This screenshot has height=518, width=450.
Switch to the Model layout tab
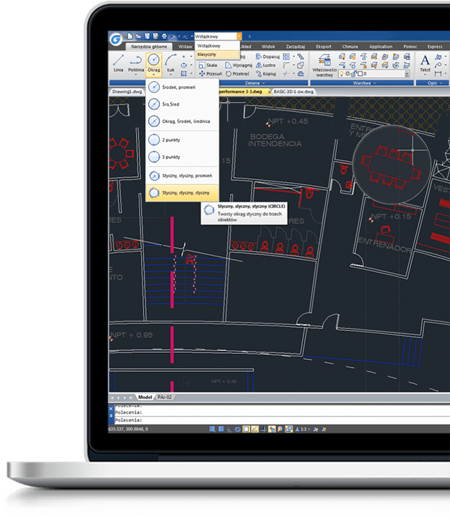[145, 397]
